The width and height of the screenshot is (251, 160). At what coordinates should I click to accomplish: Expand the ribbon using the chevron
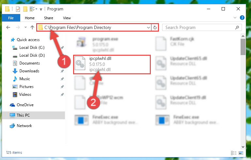coord(235,18)
